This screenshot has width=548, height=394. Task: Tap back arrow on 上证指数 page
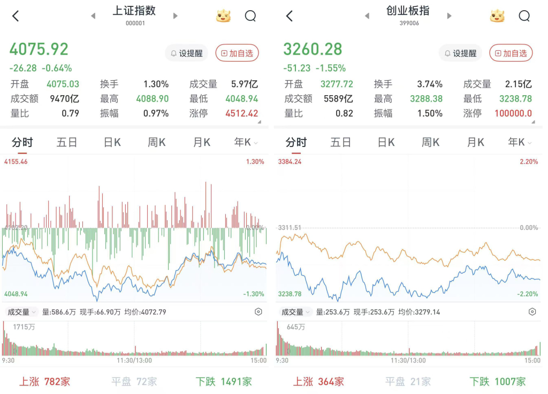coord(16,16)
